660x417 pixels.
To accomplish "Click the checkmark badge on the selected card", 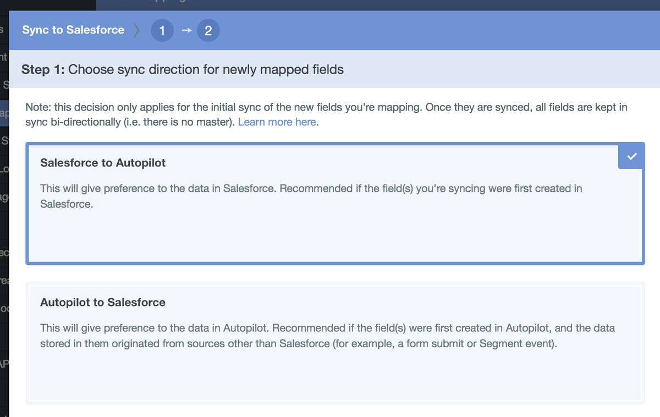I will [631, 156].
